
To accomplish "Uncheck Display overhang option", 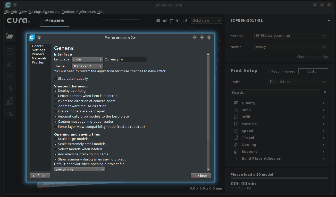I will pyautogui.click(x=55, y=91).
